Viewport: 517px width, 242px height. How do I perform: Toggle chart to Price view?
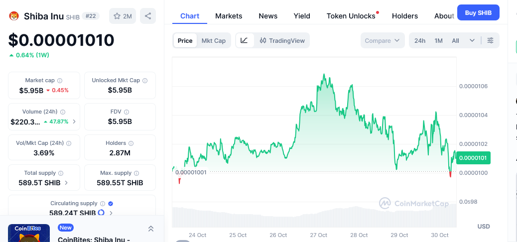(x=185, y=40)
